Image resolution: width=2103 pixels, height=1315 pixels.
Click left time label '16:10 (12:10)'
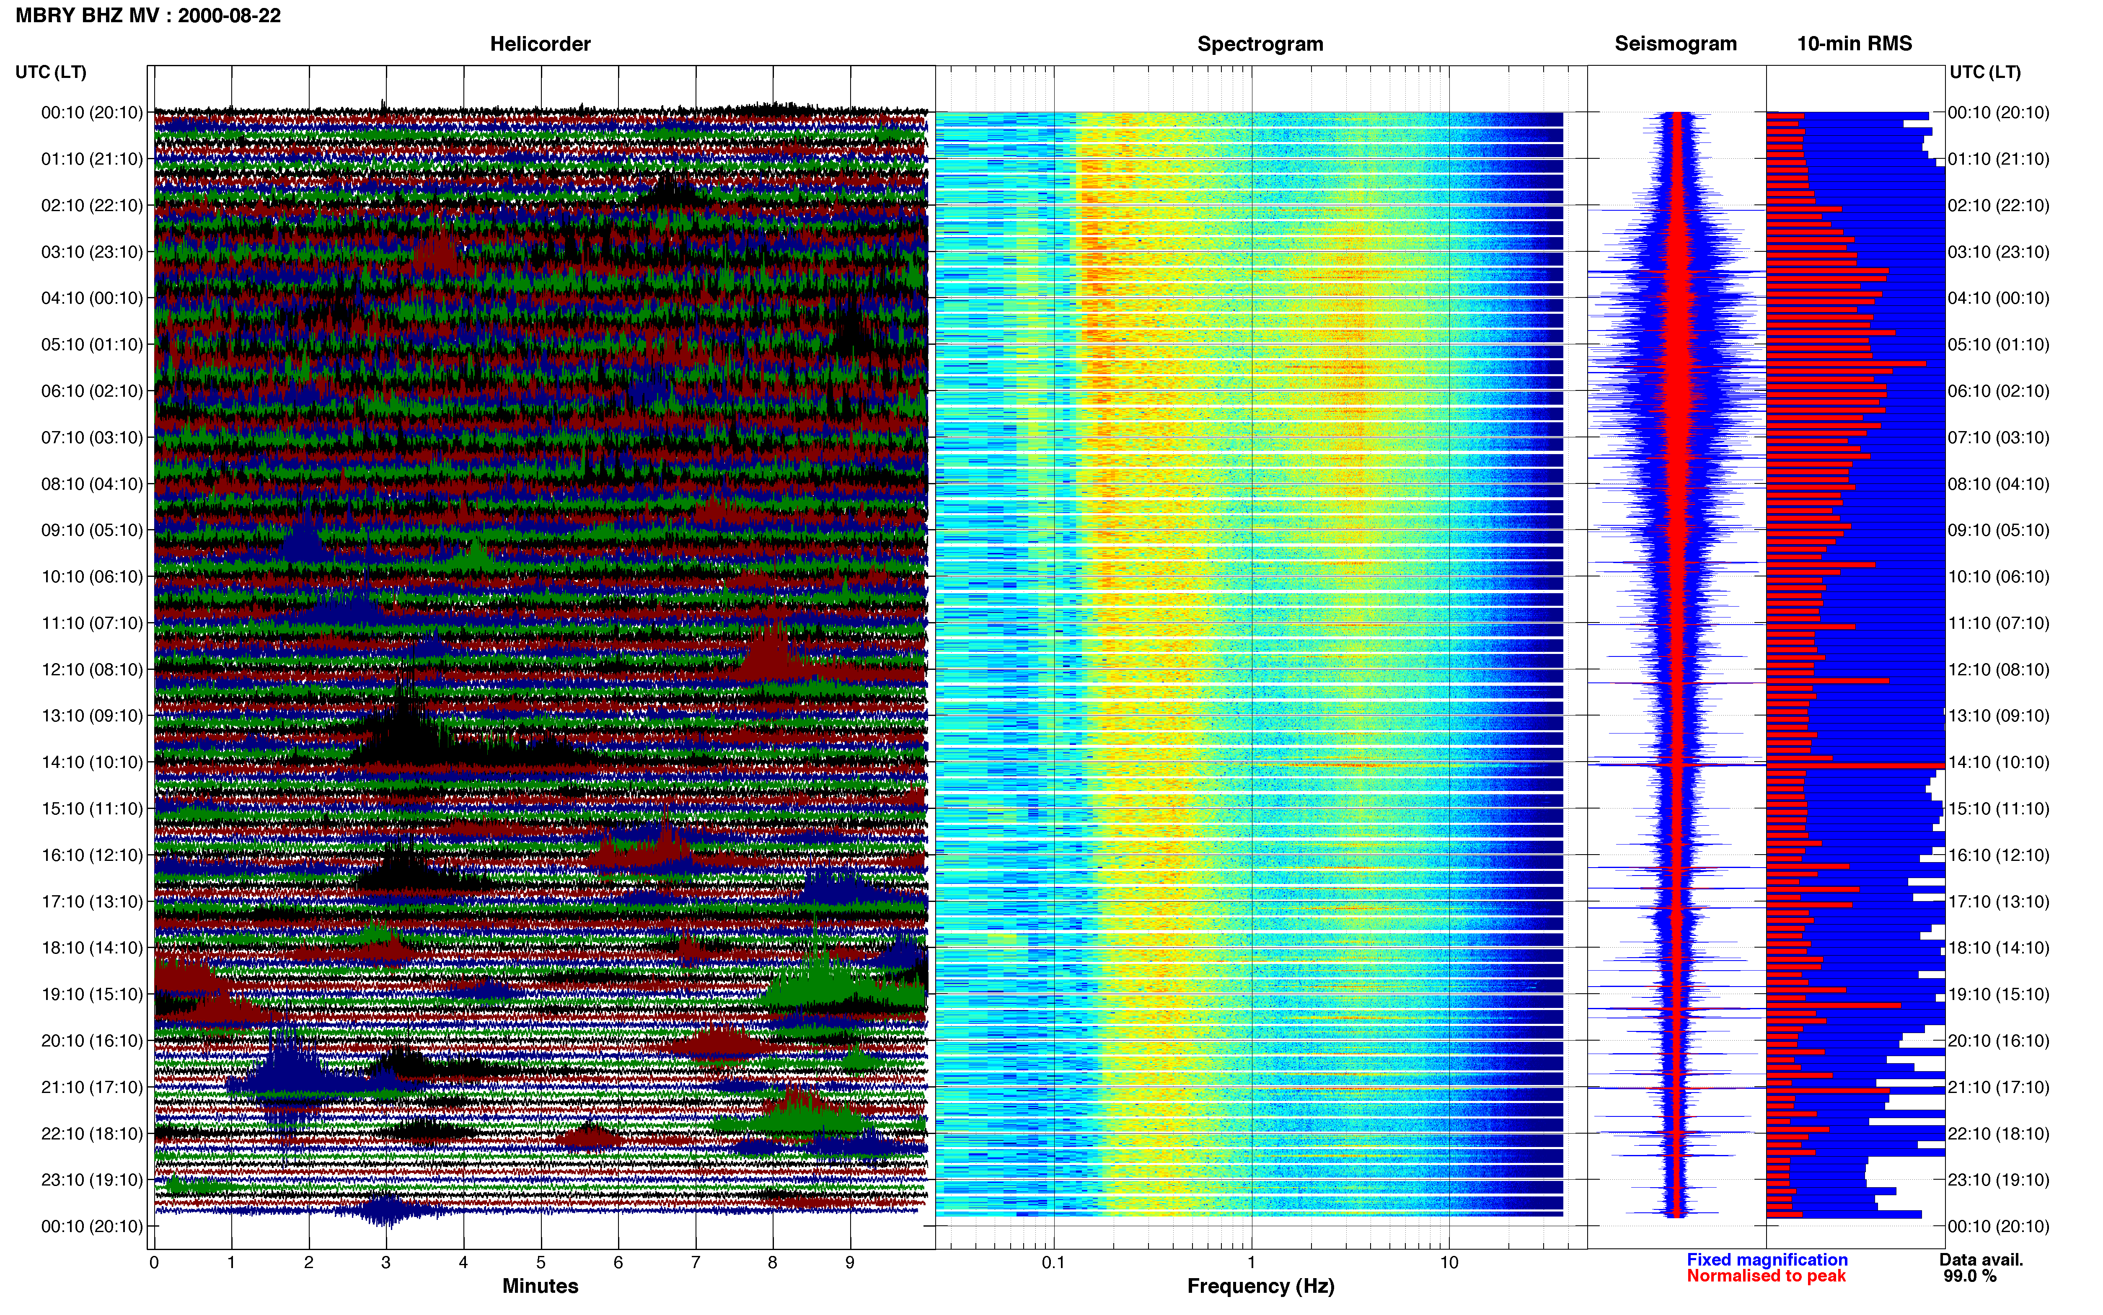[92, 855]
